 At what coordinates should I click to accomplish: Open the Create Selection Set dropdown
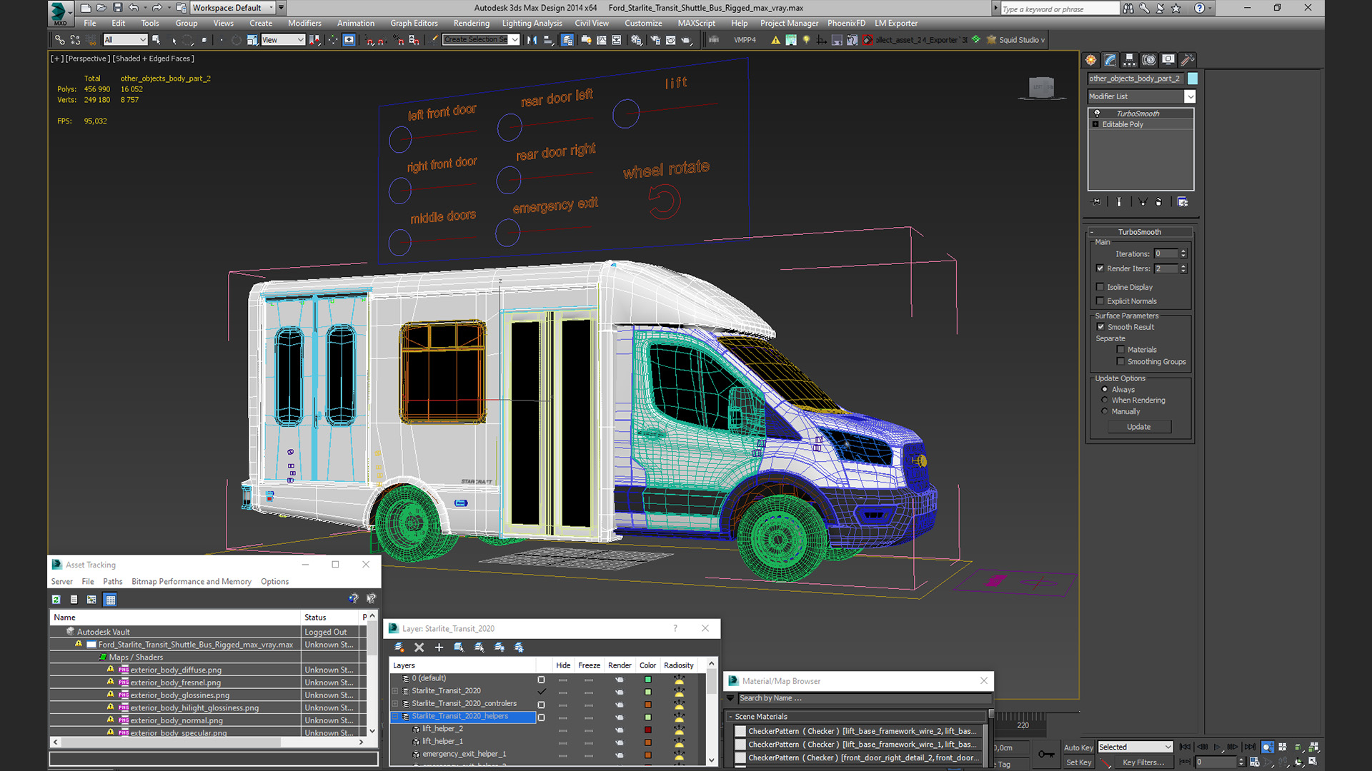(x=481, y=40)
